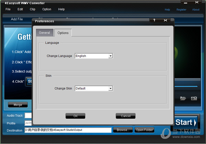Click the Browse... button
This screenshot has width=206, height=144.
pyautogui.click(x=123, y=130)
